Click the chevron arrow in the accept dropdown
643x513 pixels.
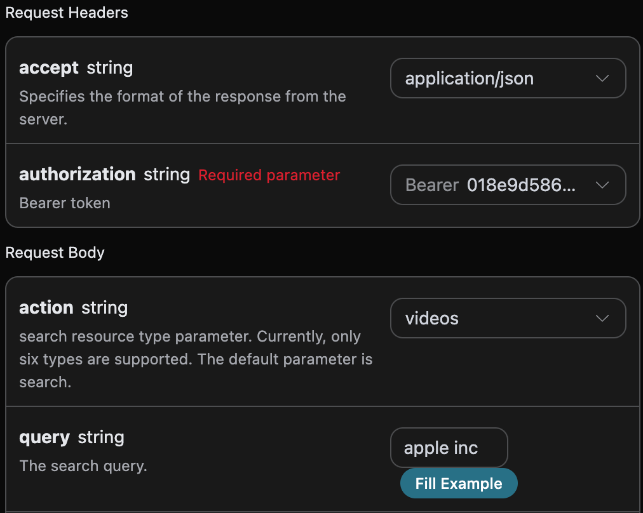[x=602, y=79]
